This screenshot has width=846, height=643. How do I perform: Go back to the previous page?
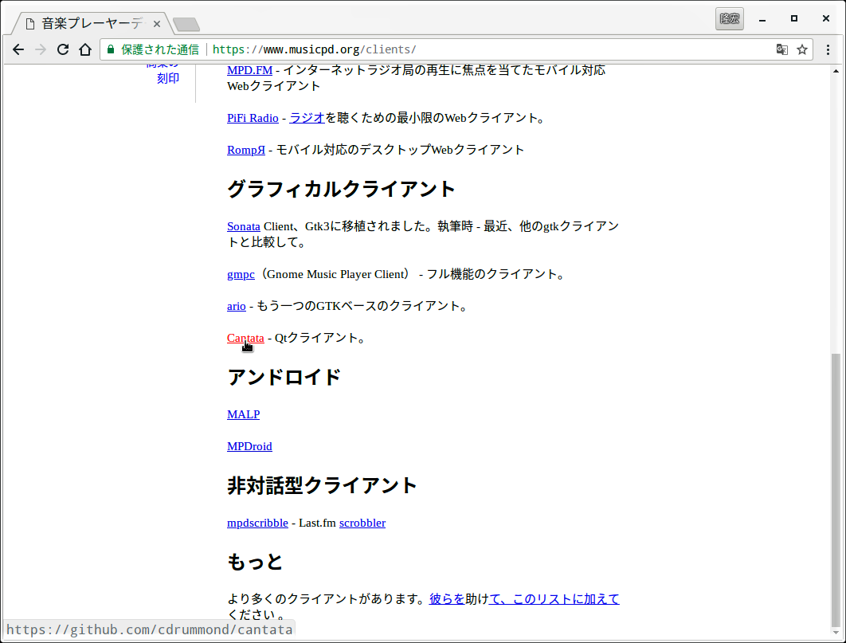(x=18, y=49)
